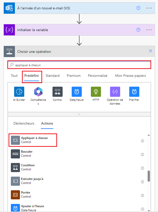Click the search field with appliquer à chacun
The height and width of the screenshot is (212, 158).
[x=79, y=65]
